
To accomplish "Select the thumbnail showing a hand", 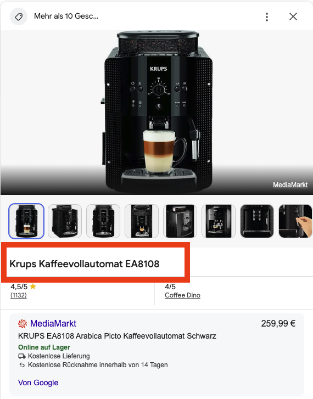I will coord(295,221).
